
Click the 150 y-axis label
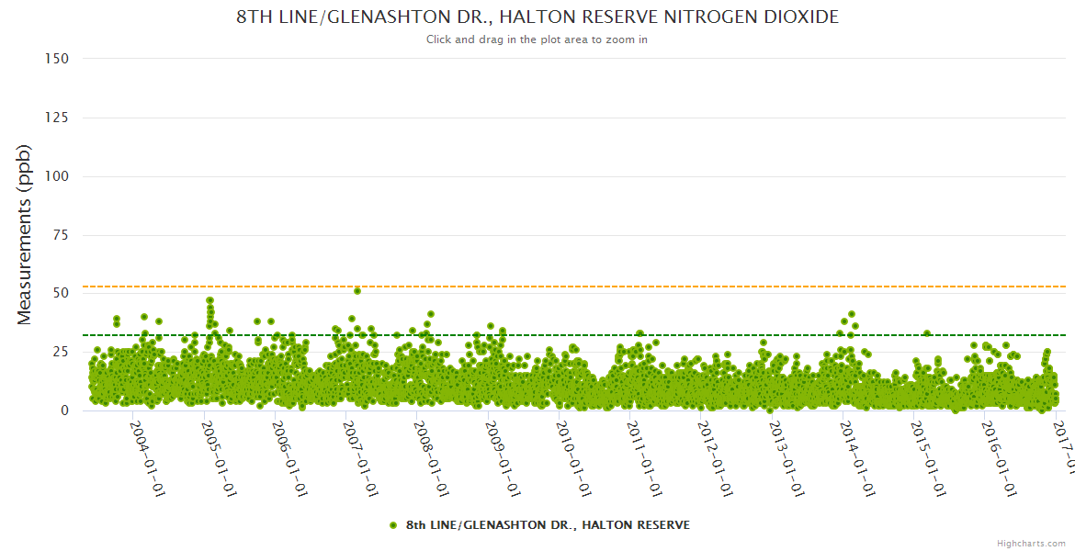tap(57, 59)
